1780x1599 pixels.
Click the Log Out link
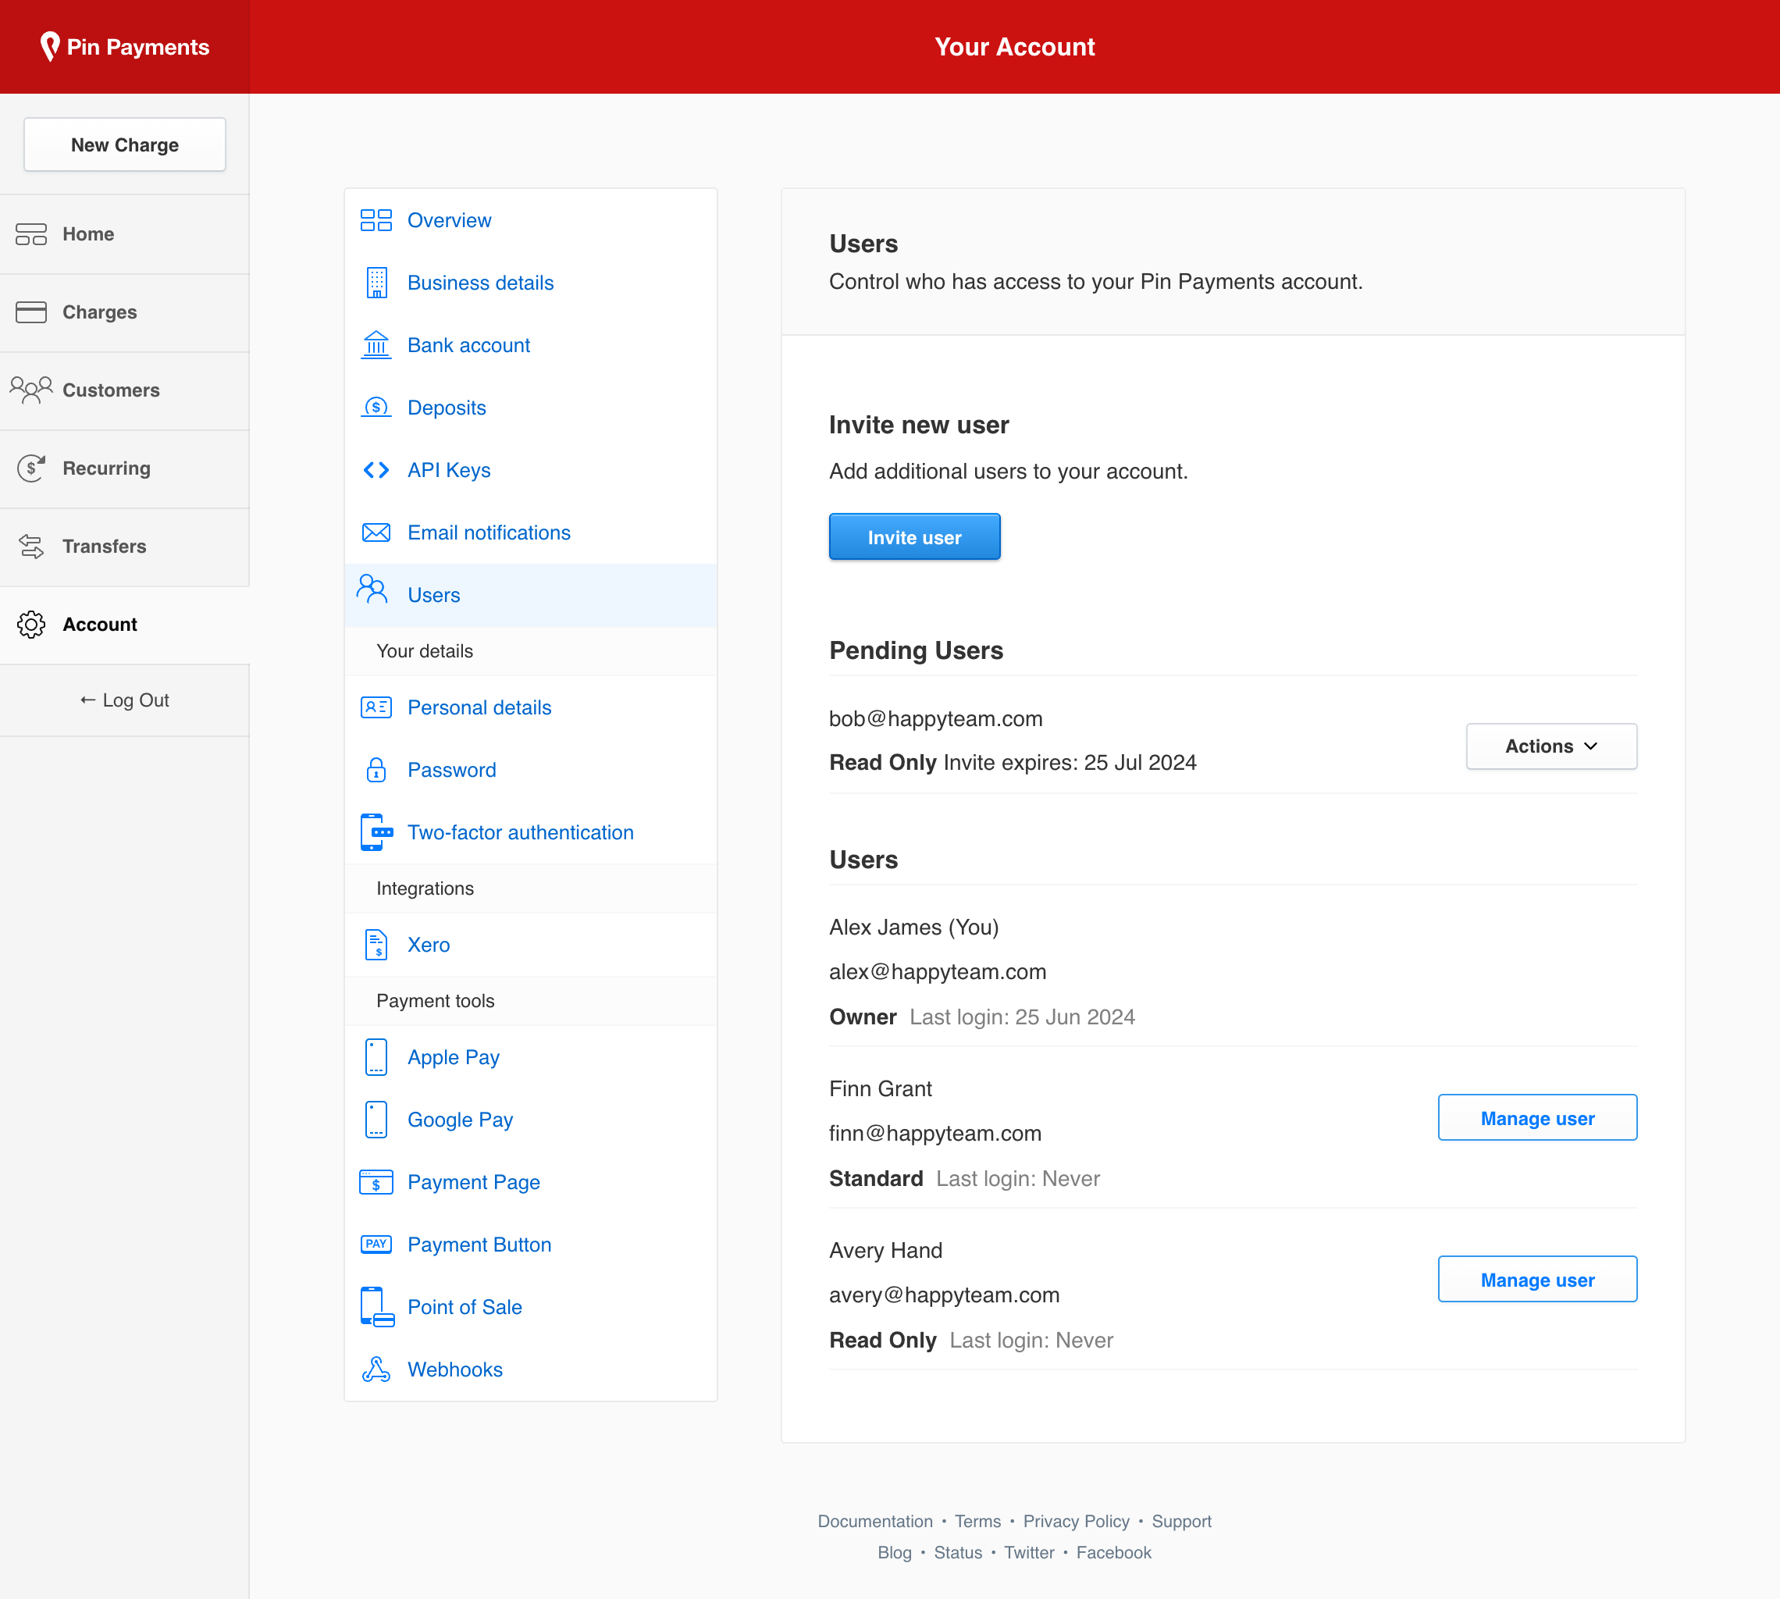(x=123, y=700)
